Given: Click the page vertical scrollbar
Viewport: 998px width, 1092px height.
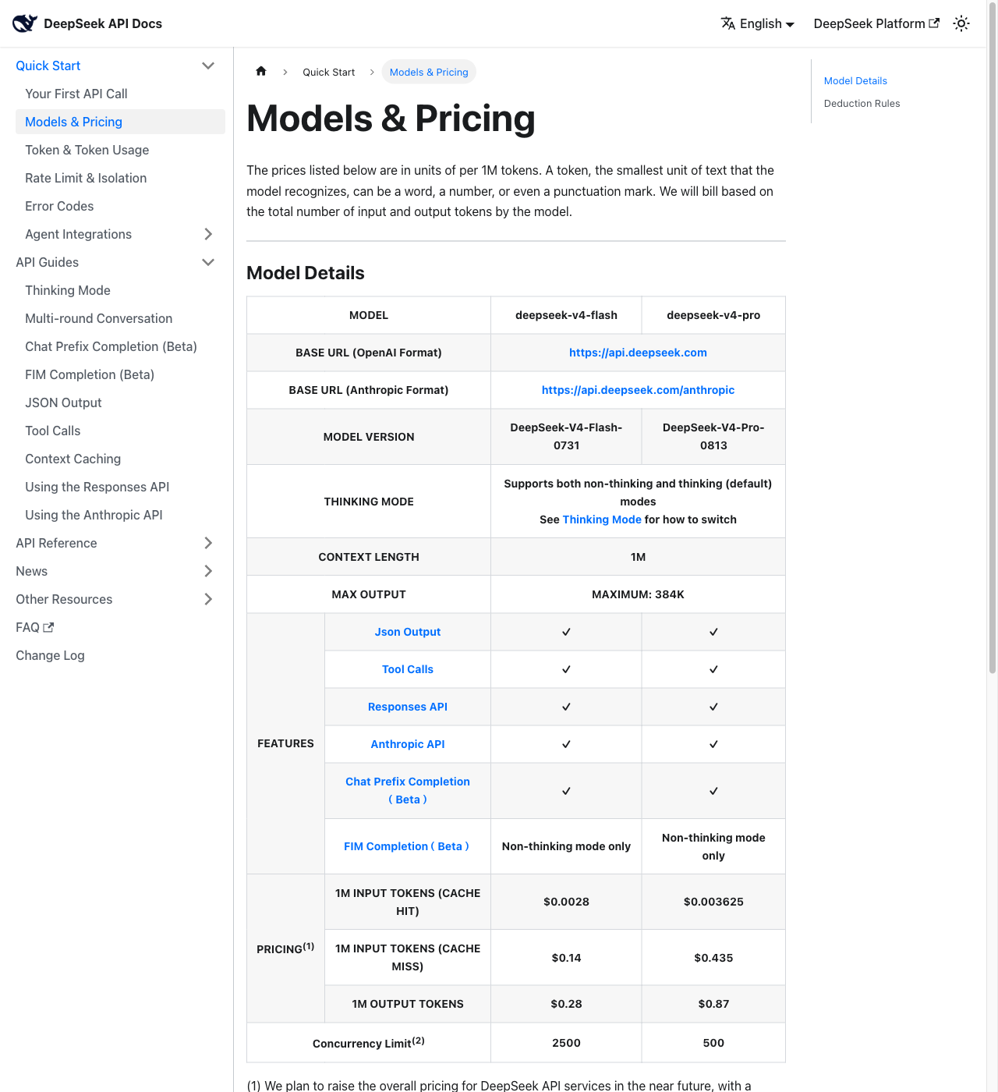Looking at the screenshot, I should tap(992, 336).
